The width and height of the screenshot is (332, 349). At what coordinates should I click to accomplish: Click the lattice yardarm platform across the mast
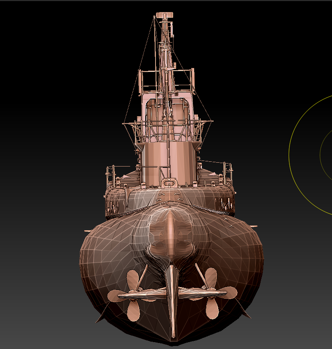pyautogui.click(x=168, y=131)
